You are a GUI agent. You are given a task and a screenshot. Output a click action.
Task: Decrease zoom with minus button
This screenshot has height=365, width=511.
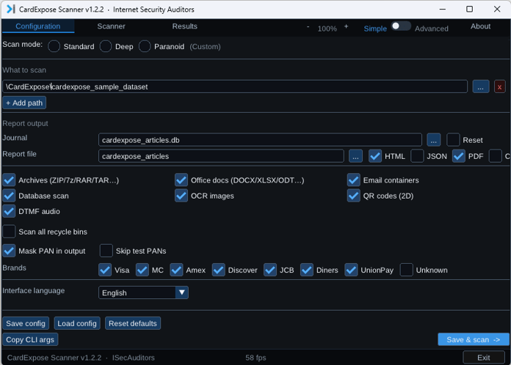(308, 26)
